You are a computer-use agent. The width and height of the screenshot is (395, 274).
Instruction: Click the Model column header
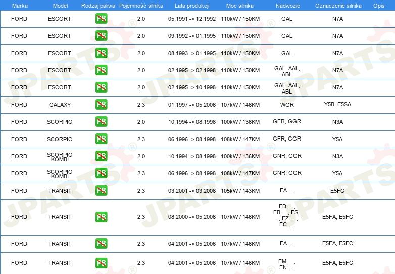(60, 6)
